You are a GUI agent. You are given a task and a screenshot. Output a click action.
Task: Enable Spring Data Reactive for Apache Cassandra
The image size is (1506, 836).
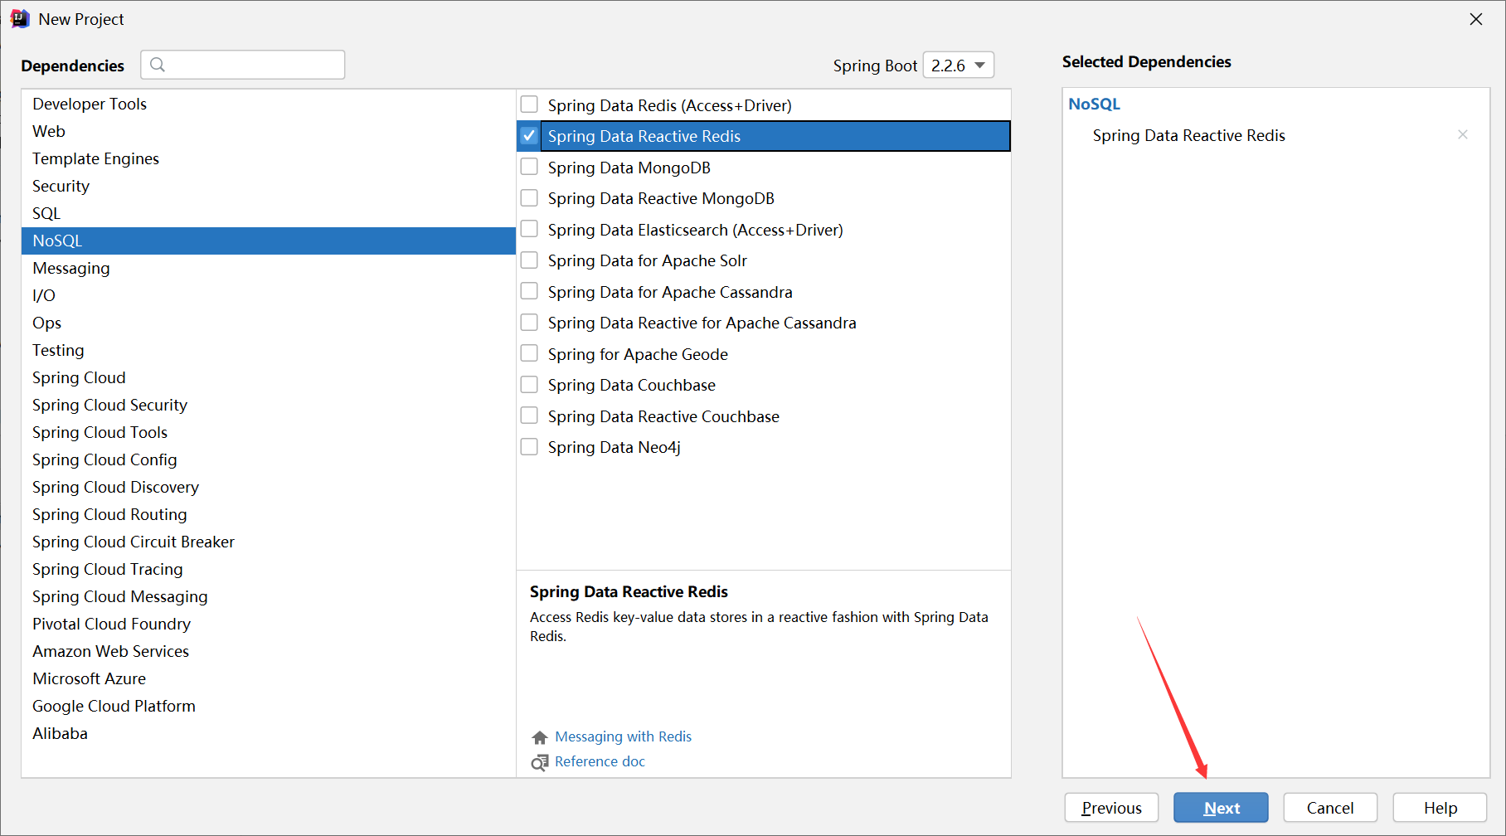(529, 322)
